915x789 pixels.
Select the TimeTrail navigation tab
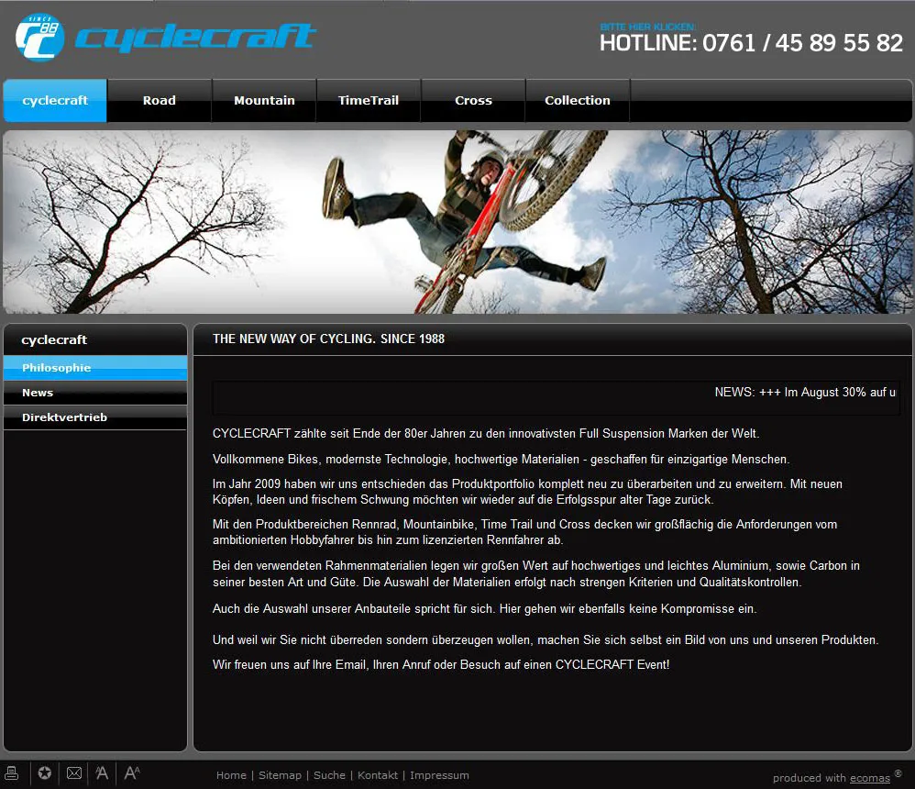pos(369,101)
